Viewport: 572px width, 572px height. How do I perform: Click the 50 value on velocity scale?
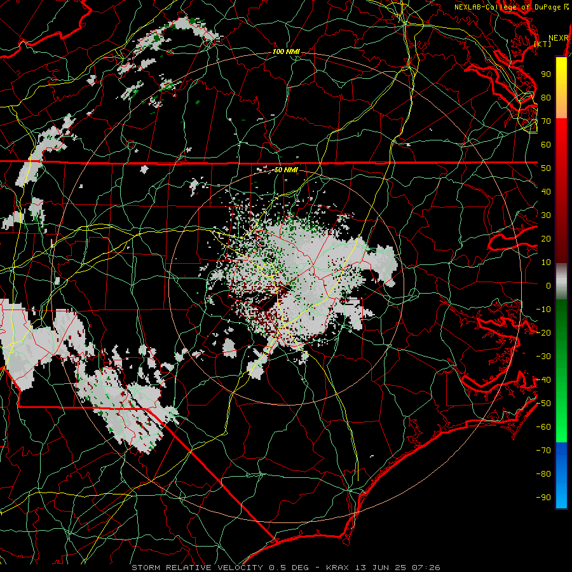click(x=546, y=168)
